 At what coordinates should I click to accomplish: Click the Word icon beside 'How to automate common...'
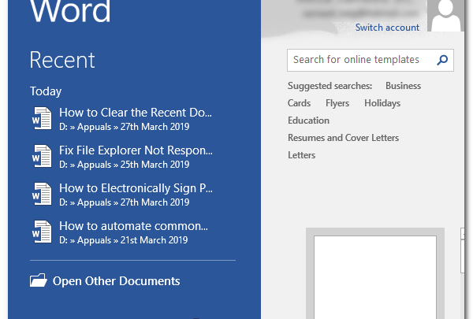(39, 232)
